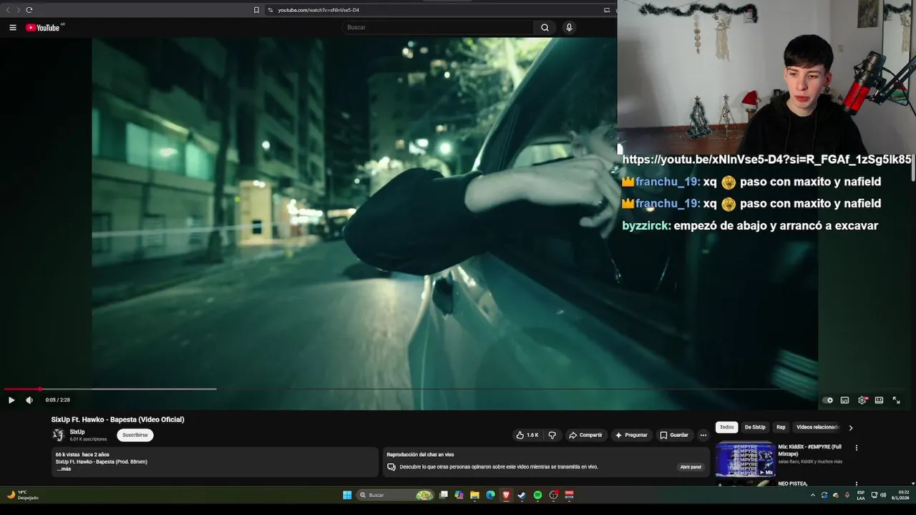Click Abrir panel for chat replay
The width and height of the screenshot is (916, 515).
coord(691,467)
